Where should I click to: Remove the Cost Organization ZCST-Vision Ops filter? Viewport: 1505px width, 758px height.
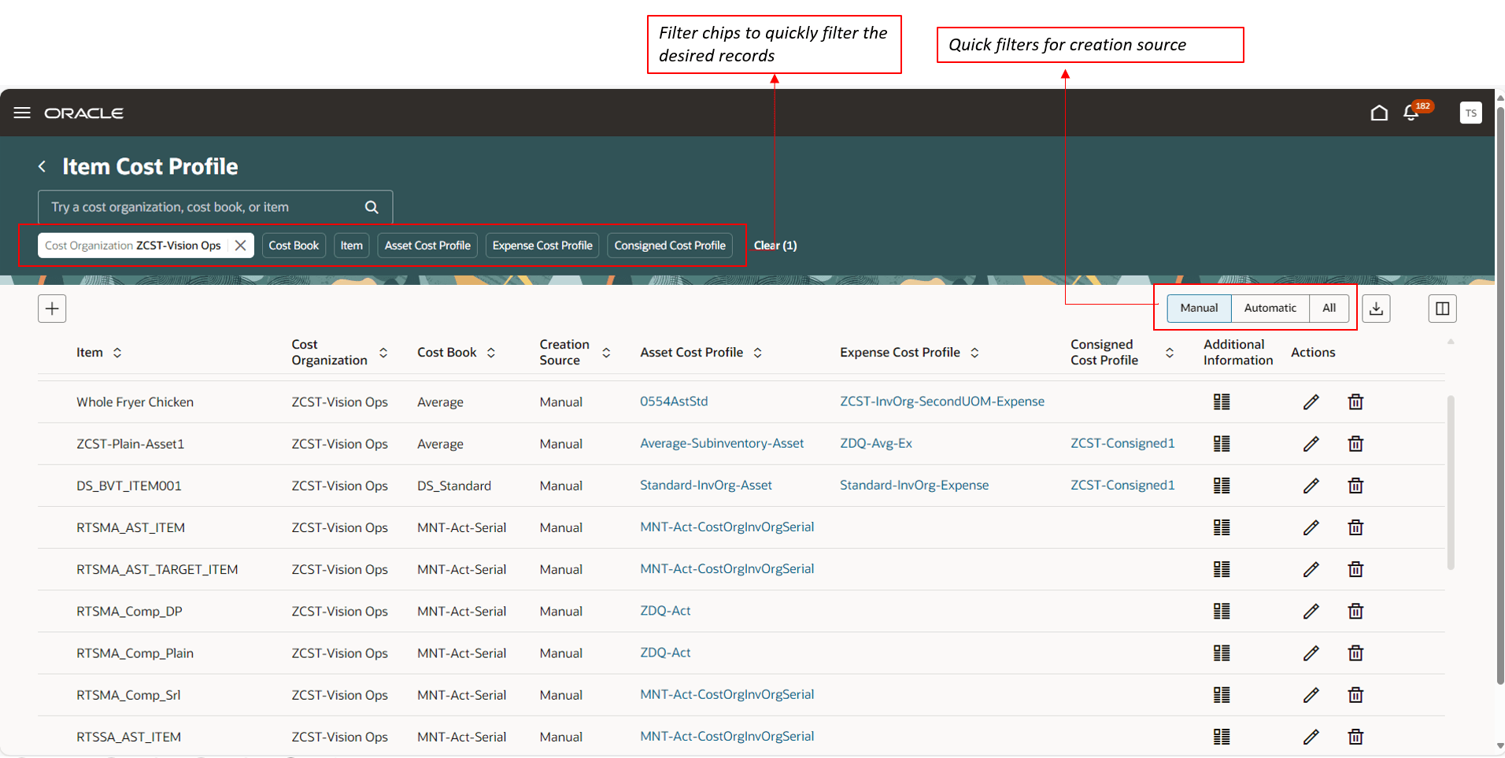241,246
